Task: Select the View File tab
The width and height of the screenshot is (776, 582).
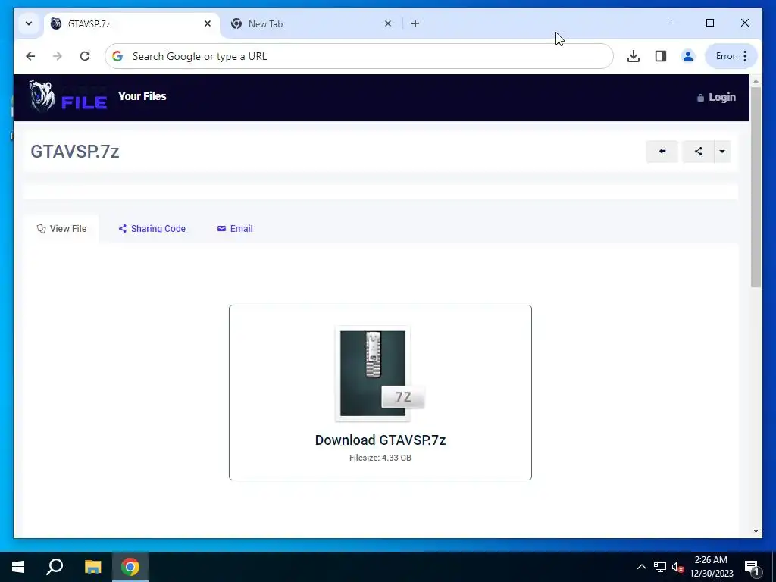Action: click(x=61, y=229)
